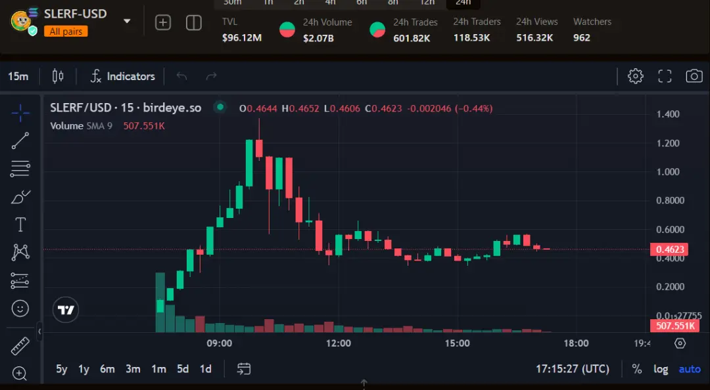Select the brush drawing tool
Screen dimensions: 710x390
point(20,197)
